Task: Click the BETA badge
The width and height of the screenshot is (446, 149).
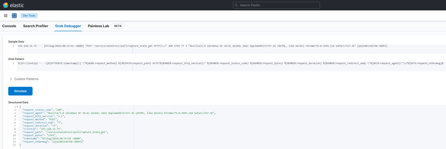Action: click(x=118, y=26)
